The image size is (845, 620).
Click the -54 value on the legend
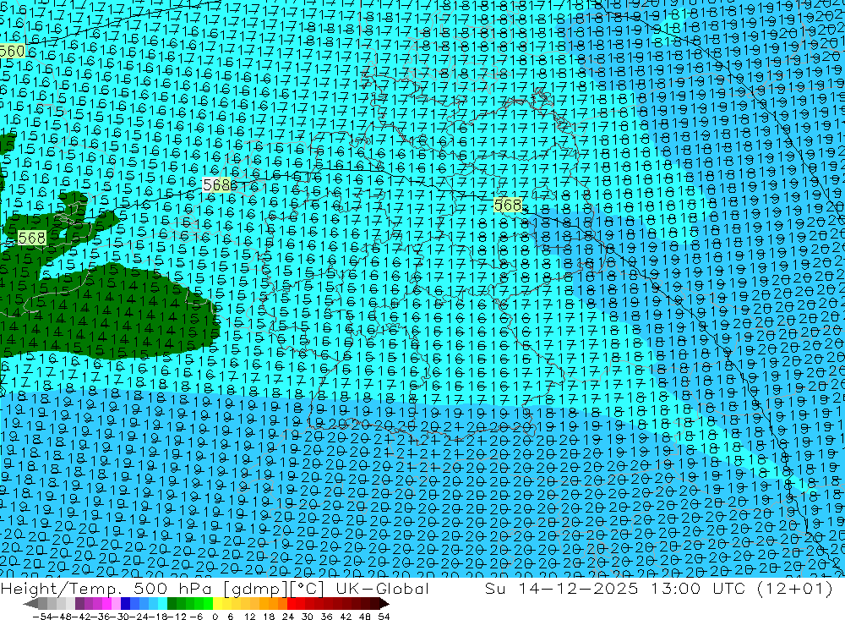point(42,617)
